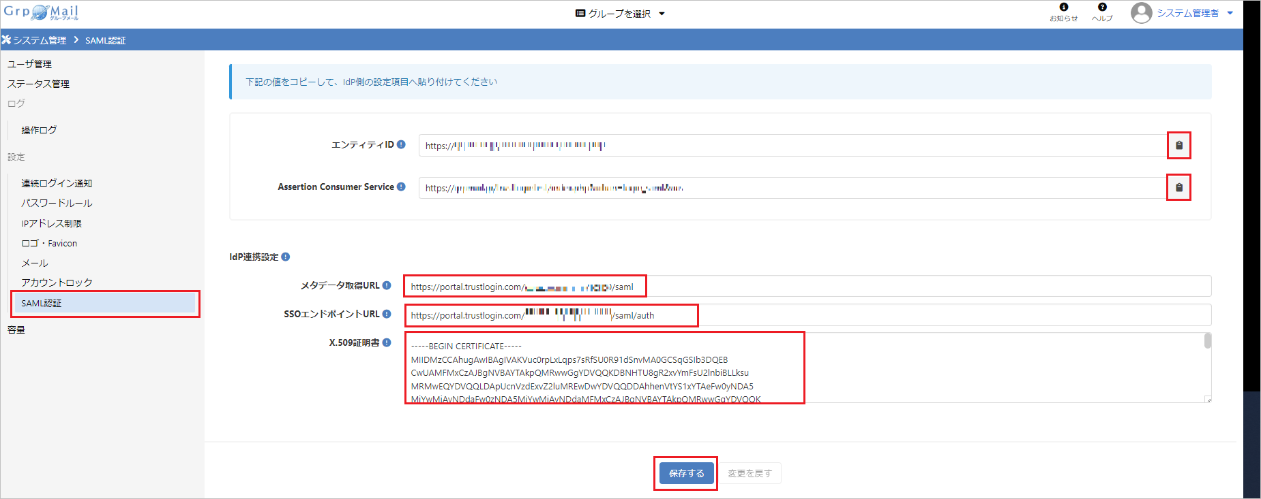Open 操作ログ in the sidebar

(39, 130)
